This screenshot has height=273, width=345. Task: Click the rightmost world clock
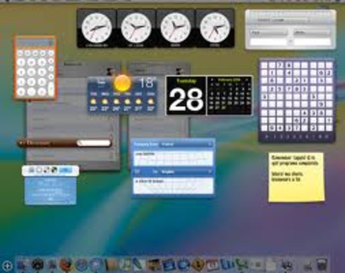(x=214, y=28)
